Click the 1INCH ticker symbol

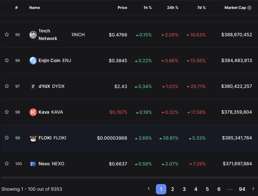point(78,35)
